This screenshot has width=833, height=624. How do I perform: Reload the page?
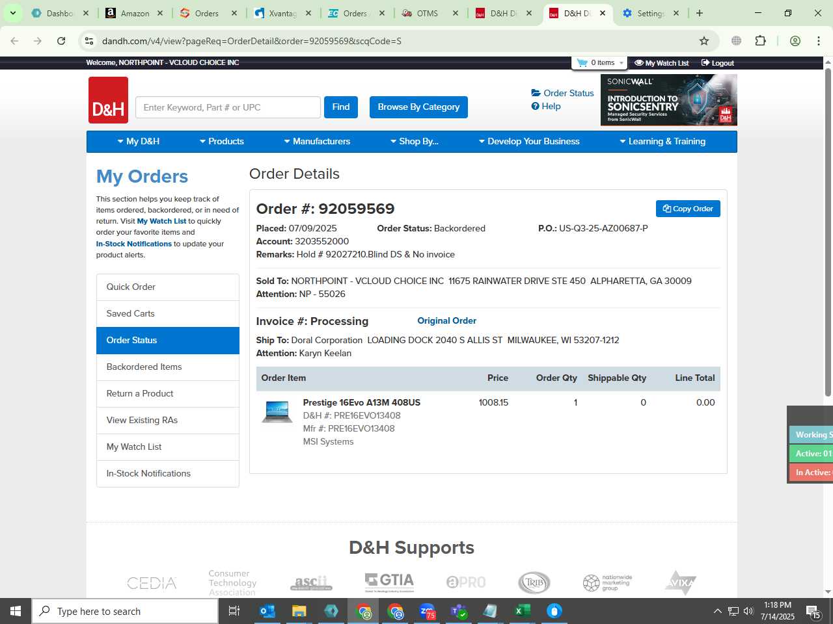61,41
